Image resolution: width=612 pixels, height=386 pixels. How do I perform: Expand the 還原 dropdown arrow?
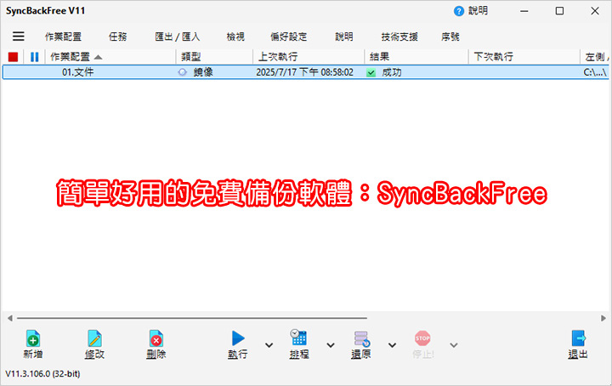392,345
